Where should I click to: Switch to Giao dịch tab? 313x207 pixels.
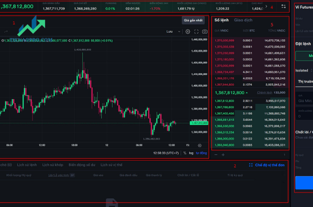click(243, 20)
